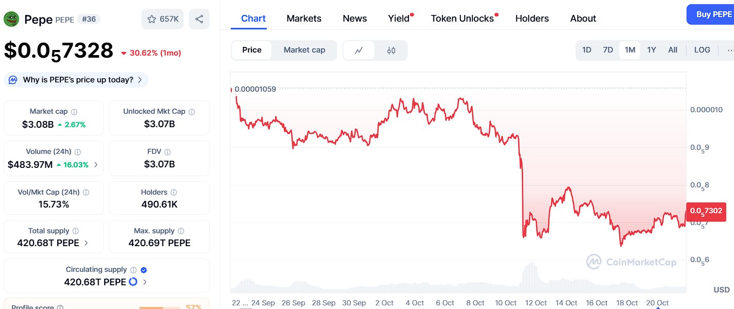The image size is (734, 309).
Task: Enable LOG scale on chart
Action: point(702,50)
